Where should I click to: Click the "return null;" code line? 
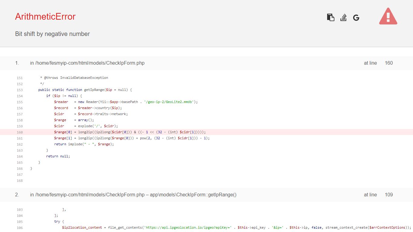point(58,156)
